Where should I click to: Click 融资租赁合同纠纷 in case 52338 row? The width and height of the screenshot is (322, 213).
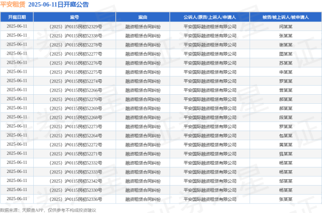point(143,36)
